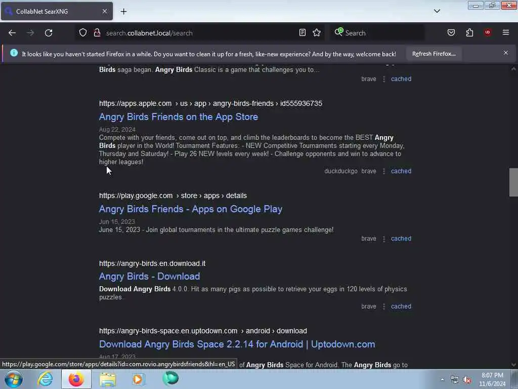The image size is (518, 389).
Task: Open the Firefox application menu
Action: pos(506,32)
